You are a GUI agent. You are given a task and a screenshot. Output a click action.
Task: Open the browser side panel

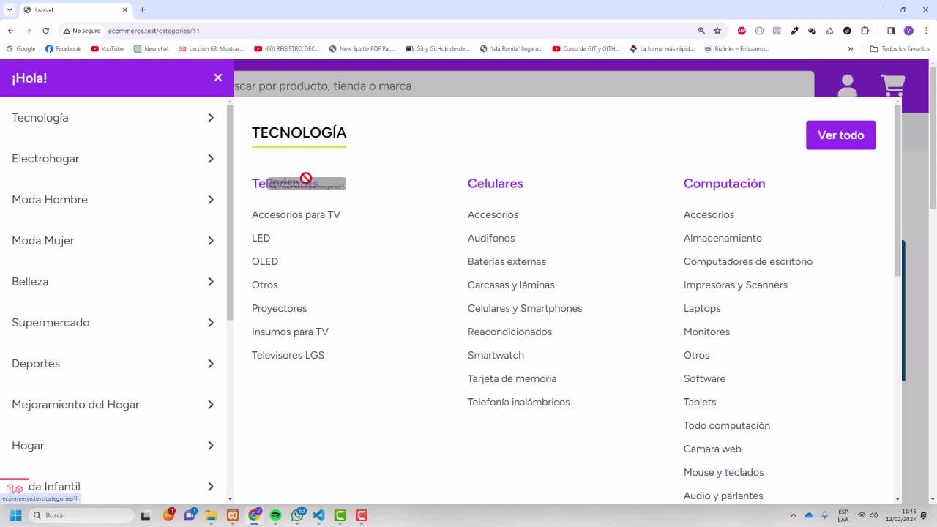coord(891,31)
